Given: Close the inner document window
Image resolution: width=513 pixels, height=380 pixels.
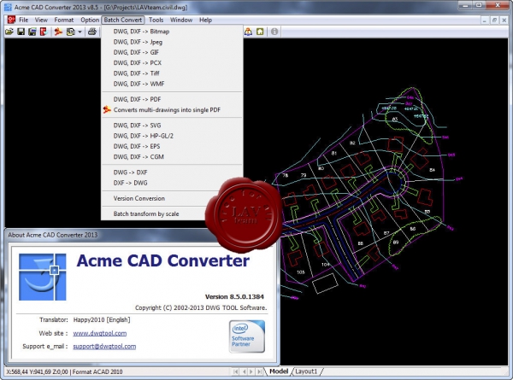Looking at the screenshot, I should point(504,20).
